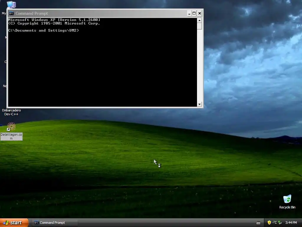Open the Command Prompt title bar system icon
302x227 pixels.
pyautogui.click(x=12, y=13)
